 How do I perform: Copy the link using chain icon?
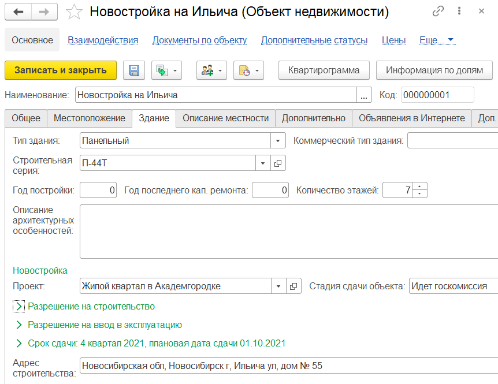tap(438, 12)
